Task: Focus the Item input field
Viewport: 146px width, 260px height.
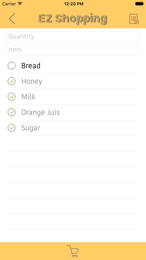Action: [72, 50]
